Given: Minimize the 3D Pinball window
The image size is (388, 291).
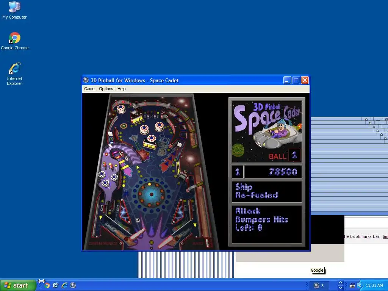Looking at the screenshot, I should click(287, 80).
